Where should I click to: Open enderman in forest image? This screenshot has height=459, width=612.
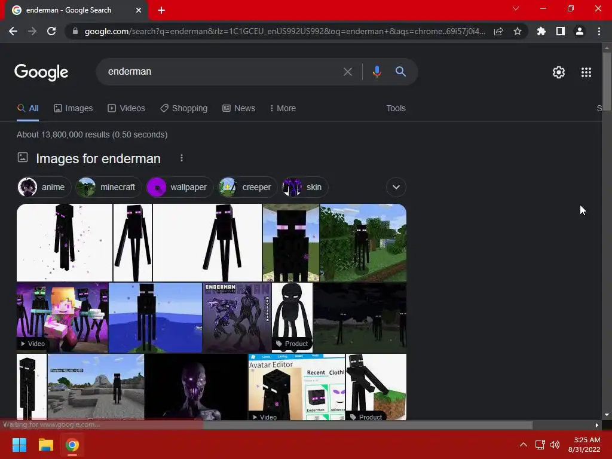(x=363, y=243)
